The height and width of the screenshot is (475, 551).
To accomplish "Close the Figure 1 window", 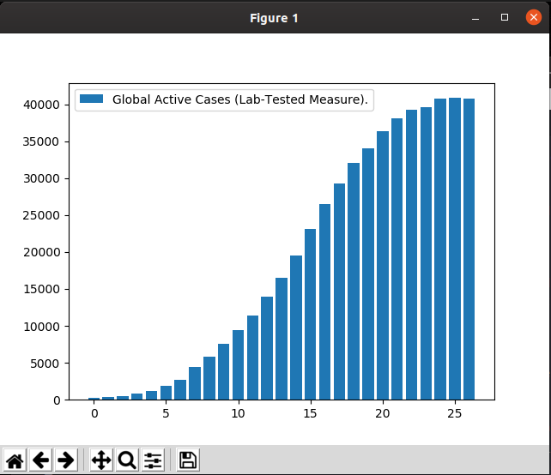I will pyautogui.click(x=534, y=17).
